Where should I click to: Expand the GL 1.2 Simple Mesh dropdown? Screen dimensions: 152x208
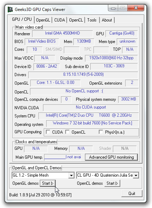(x=71, y=175)
